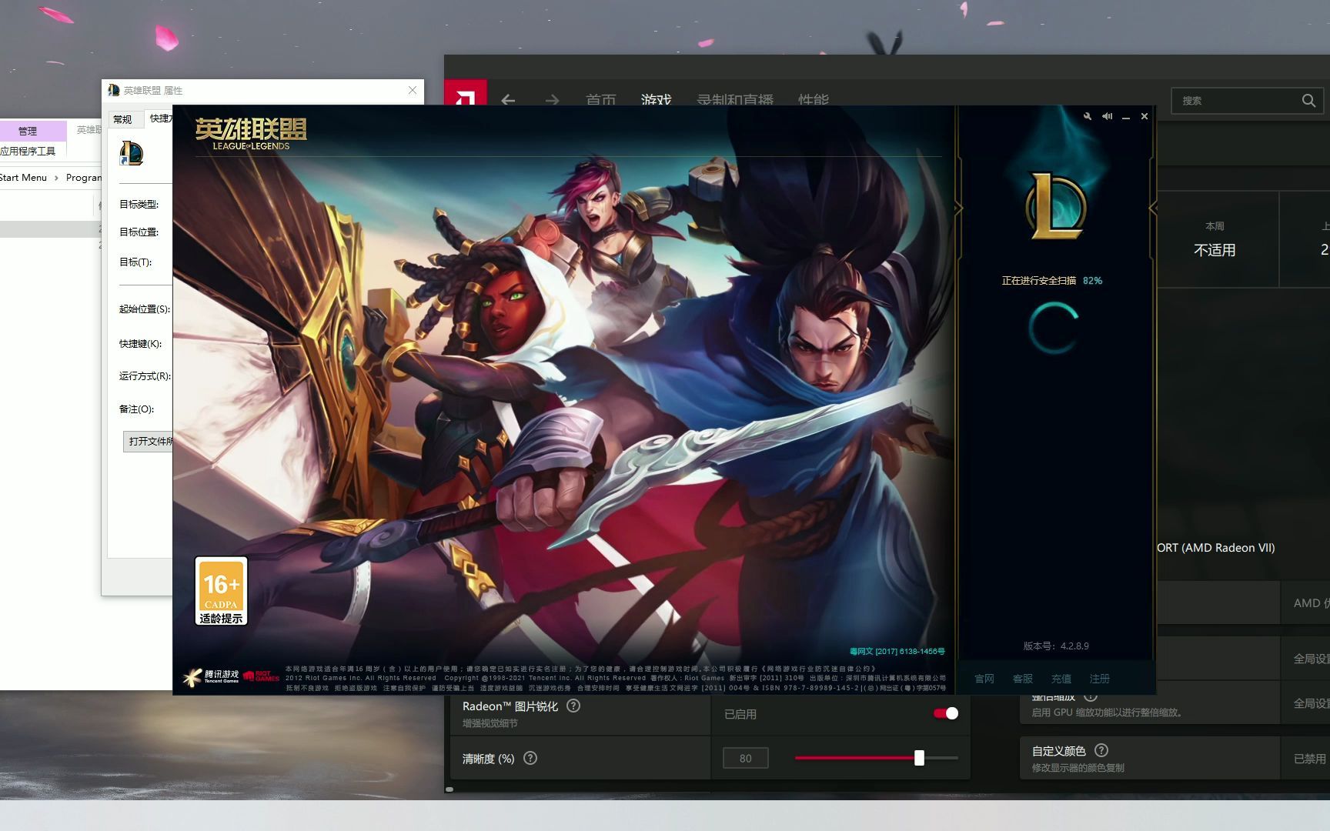Click the back navigation arrow in Radeon Software

pos(508,101)
